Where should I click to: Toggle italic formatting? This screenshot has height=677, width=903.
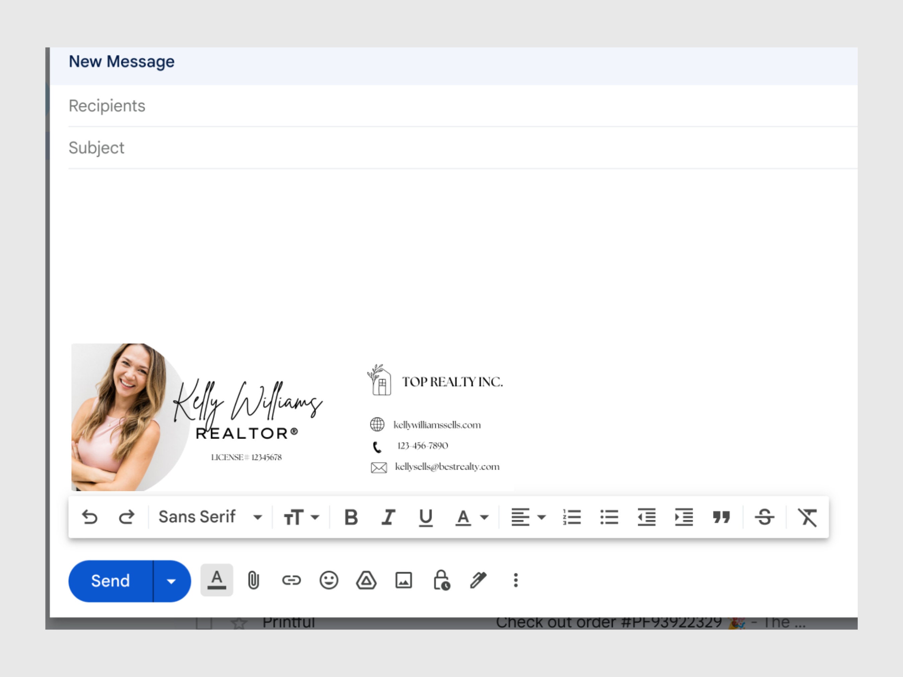coord(387,517)
